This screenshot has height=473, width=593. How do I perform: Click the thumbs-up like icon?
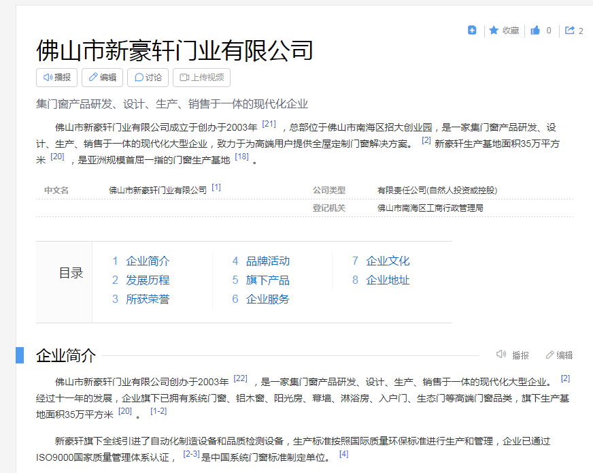pos(535,30)
